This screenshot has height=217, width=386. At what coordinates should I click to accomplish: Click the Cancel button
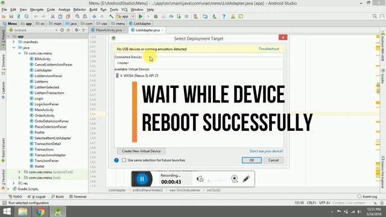(273, 160)
